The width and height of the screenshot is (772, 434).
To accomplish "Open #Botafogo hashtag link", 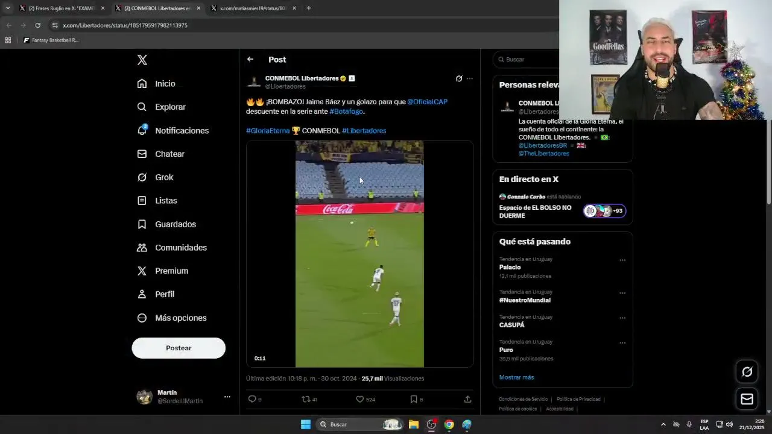I will click(346, 112).
